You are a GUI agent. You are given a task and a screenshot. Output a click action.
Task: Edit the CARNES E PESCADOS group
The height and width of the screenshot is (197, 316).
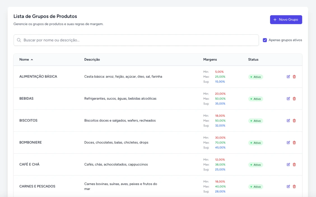[x=288, y=186]
